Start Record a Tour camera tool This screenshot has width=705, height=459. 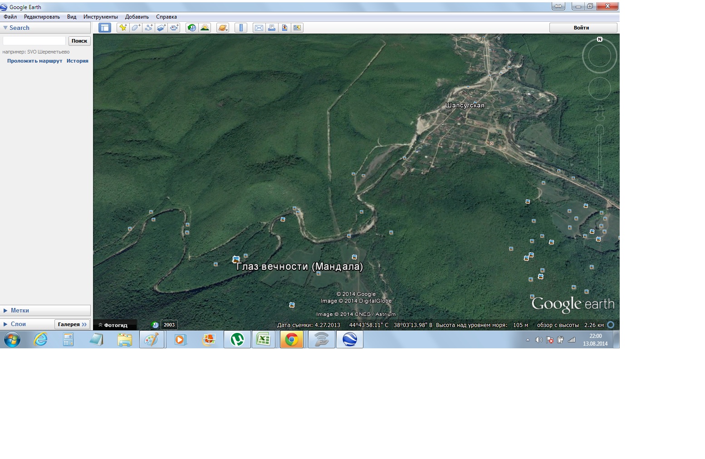coord(174,28)
